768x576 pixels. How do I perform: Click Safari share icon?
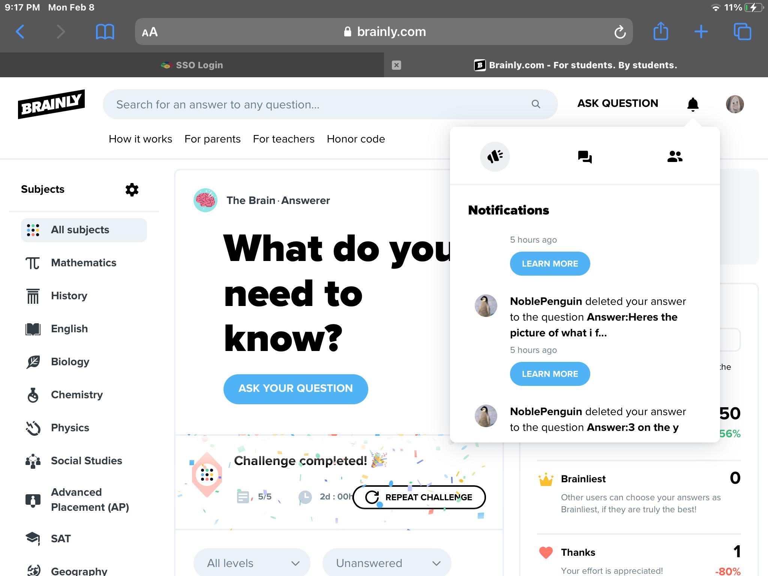point(660,31)
